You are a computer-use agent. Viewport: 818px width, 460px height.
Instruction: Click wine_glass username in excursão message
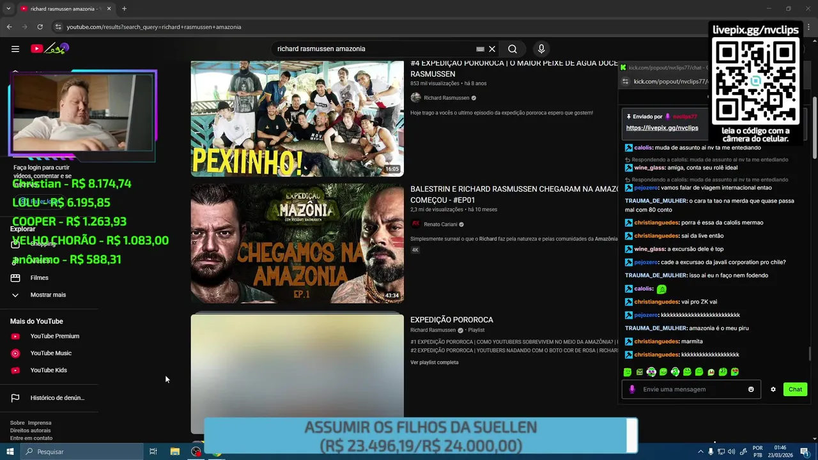[649, 249]
